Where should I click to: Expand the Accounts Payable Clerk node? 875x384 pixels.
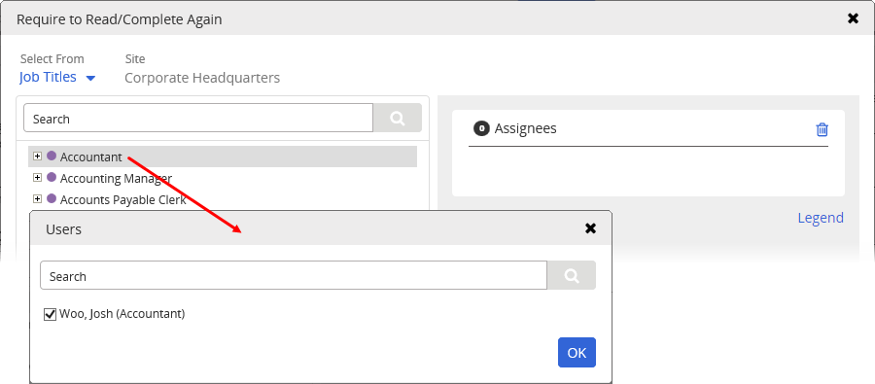tap(37, 198)
